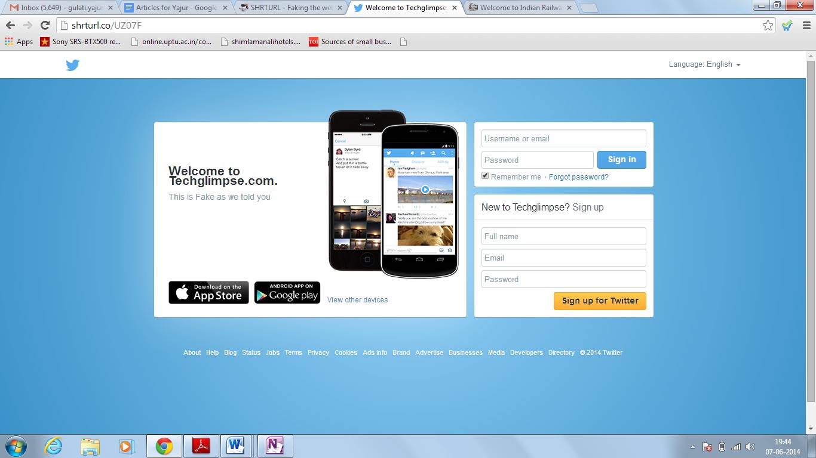Open the Privacy footer link
The width and height of the screenshot is (816, 458).
[318, 352]
